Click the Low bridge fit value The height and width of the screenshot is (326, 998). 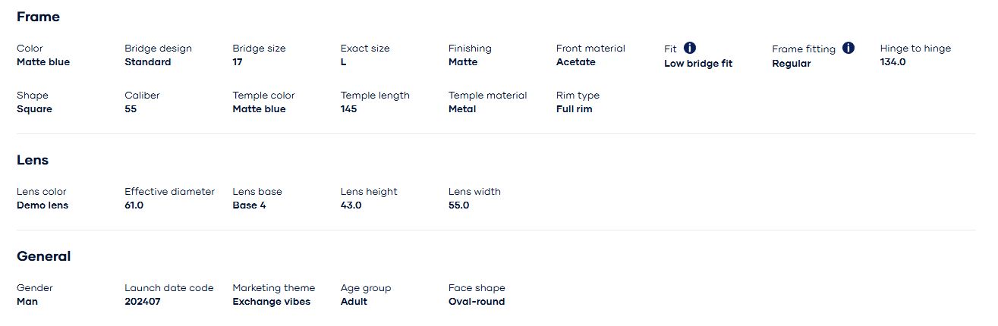click(698, 64)
